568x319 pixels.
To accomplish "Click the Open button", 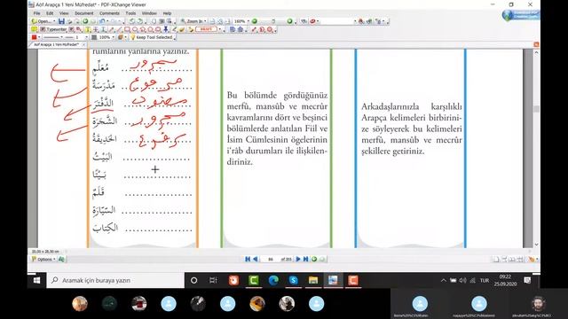I will (x=42, y=21).
